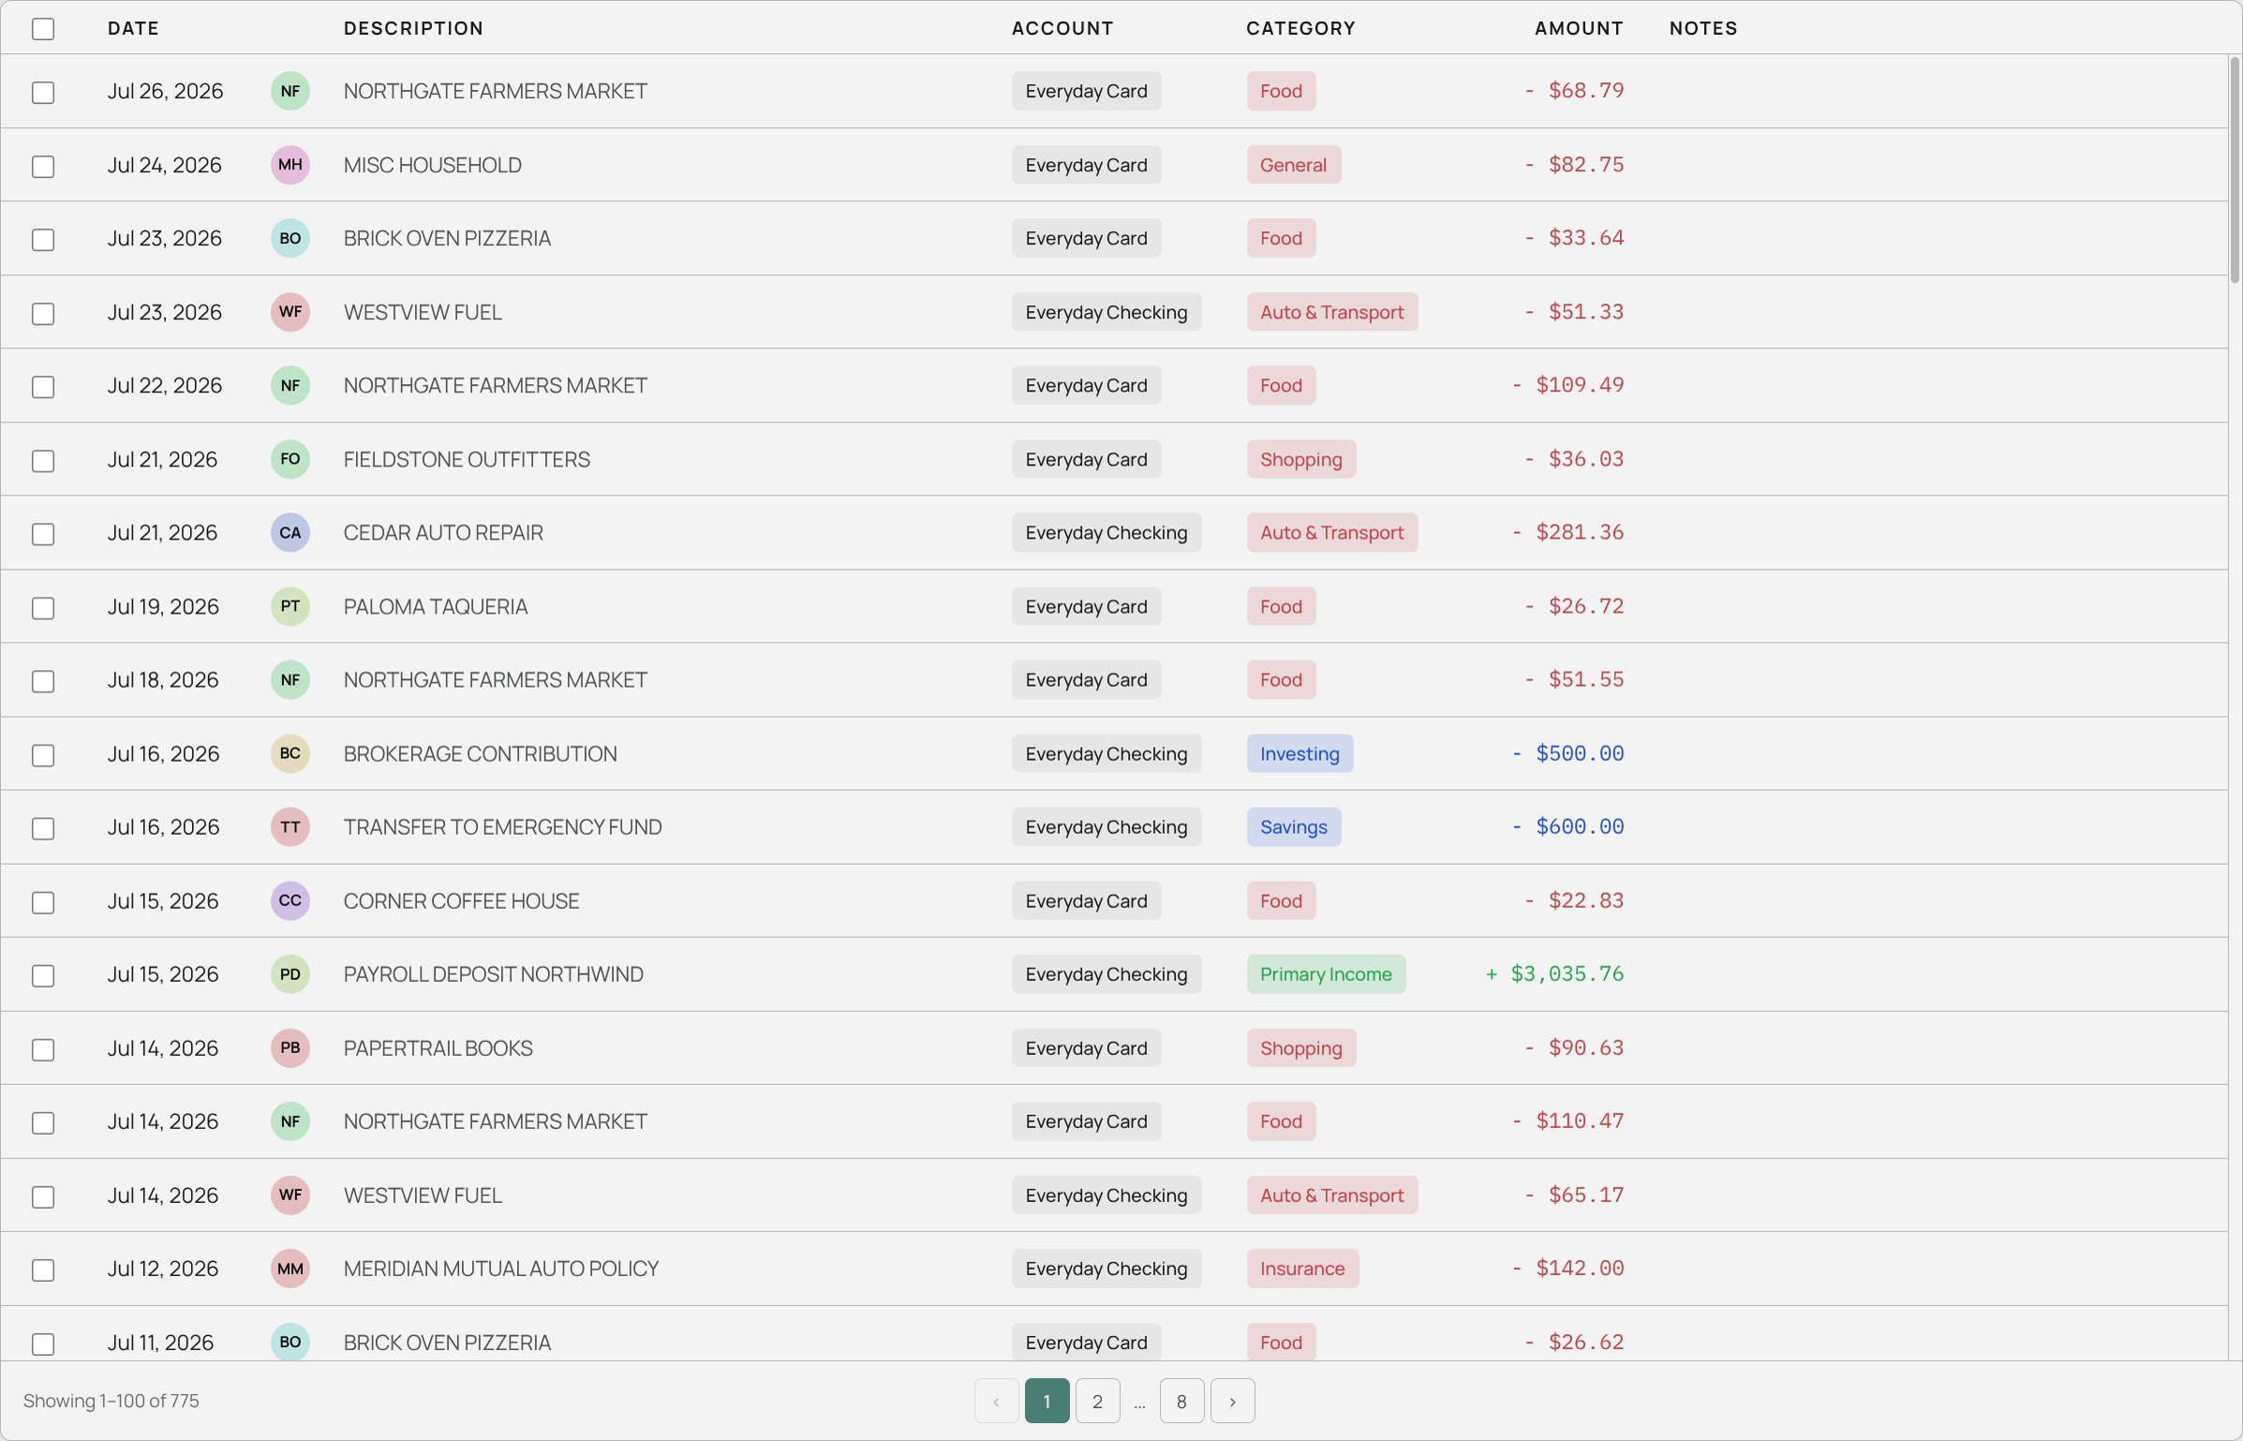The width and height of the screenshot is (2243, 1441).
Task: Open Everyday Card tag on Corner Coffee House row
Action: point(1086,900)
